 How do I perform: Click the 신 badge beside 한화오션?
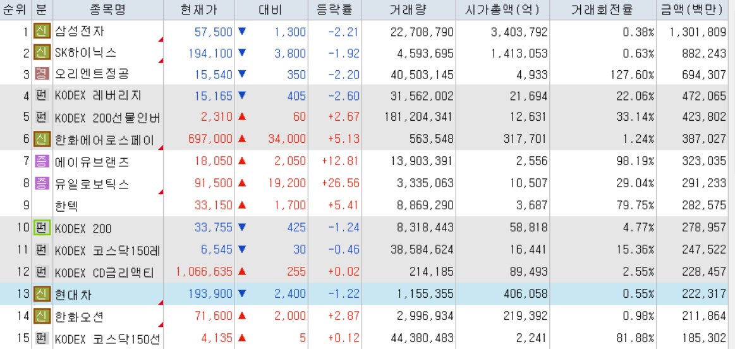coord(42,315)
